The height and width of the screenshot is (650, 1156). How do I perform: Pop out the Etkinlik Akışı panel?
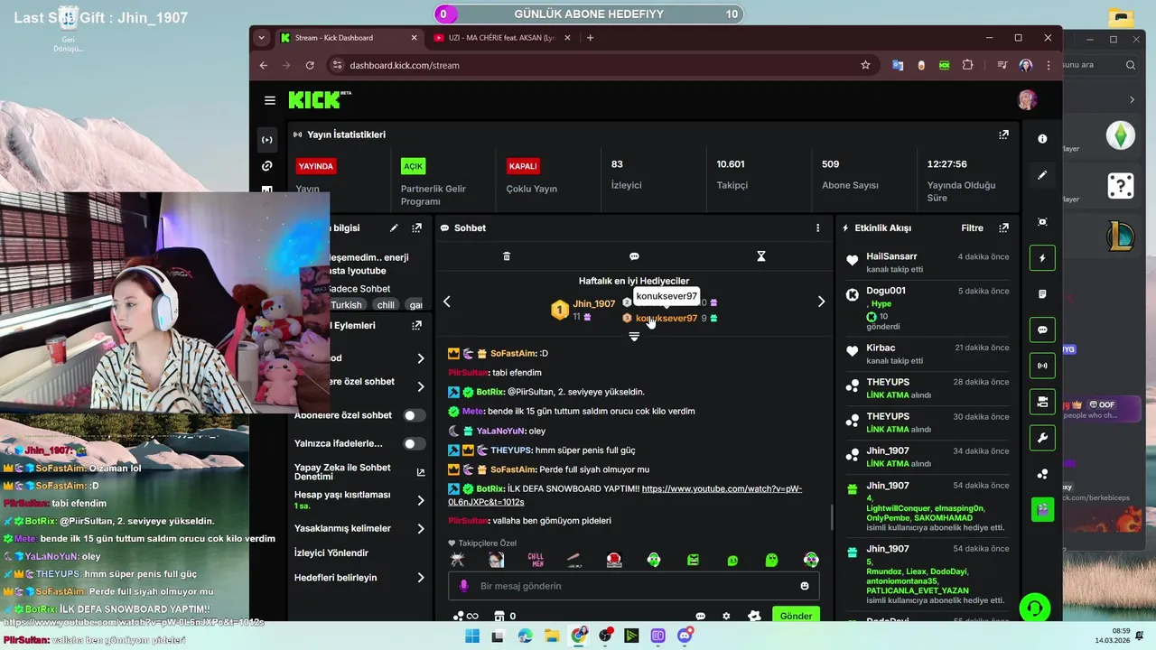(x=1003, y=228)
